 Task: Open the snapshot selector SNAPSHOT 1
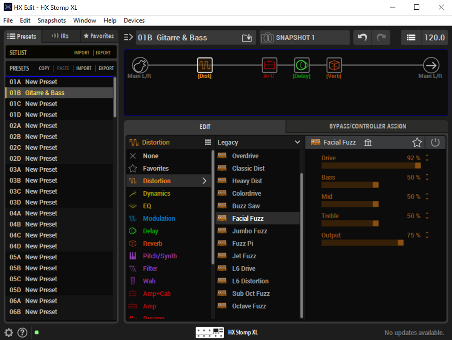(x=305, y=38)
